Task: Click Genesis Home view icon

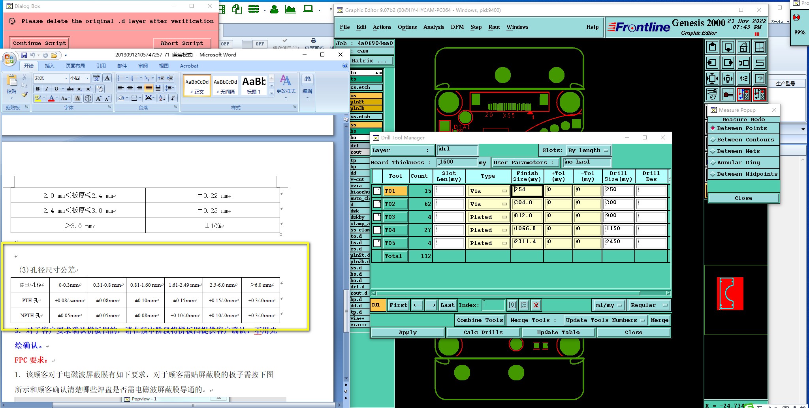Action: point(744,47)
